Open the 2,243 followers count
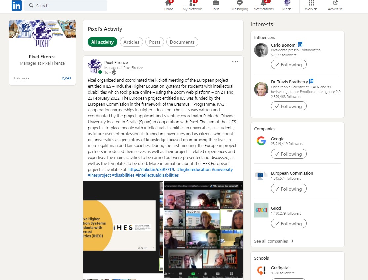 66,78
